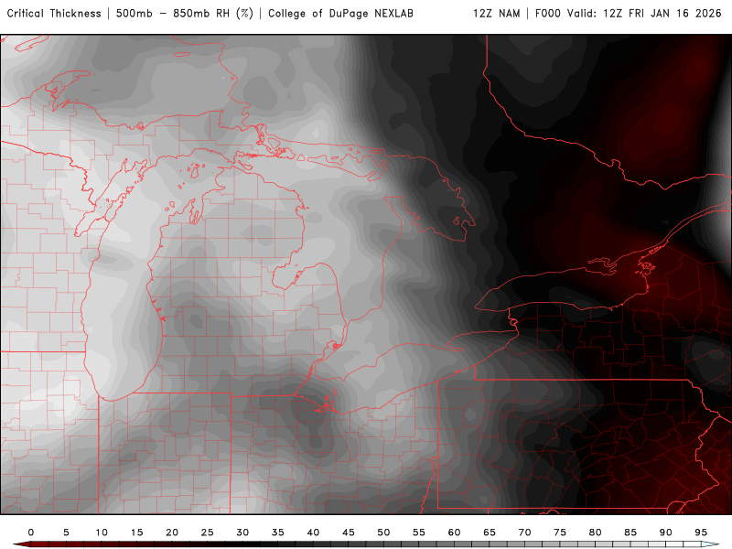732x549 pixels.
Task: Click the '35' legend value
Action: (278, 533)
